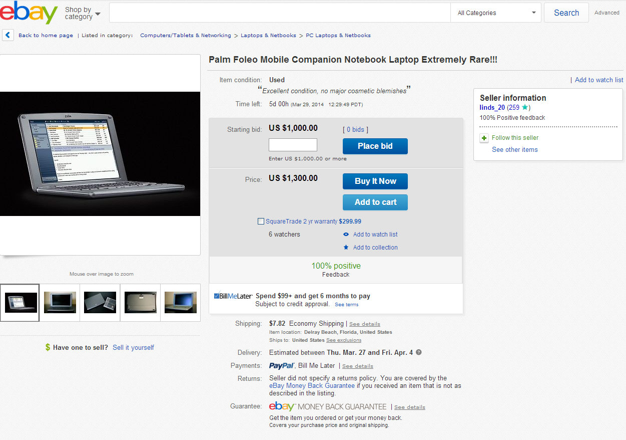Select the third thumbnail with accessories

pyautogui.click(x=100, y=303)
